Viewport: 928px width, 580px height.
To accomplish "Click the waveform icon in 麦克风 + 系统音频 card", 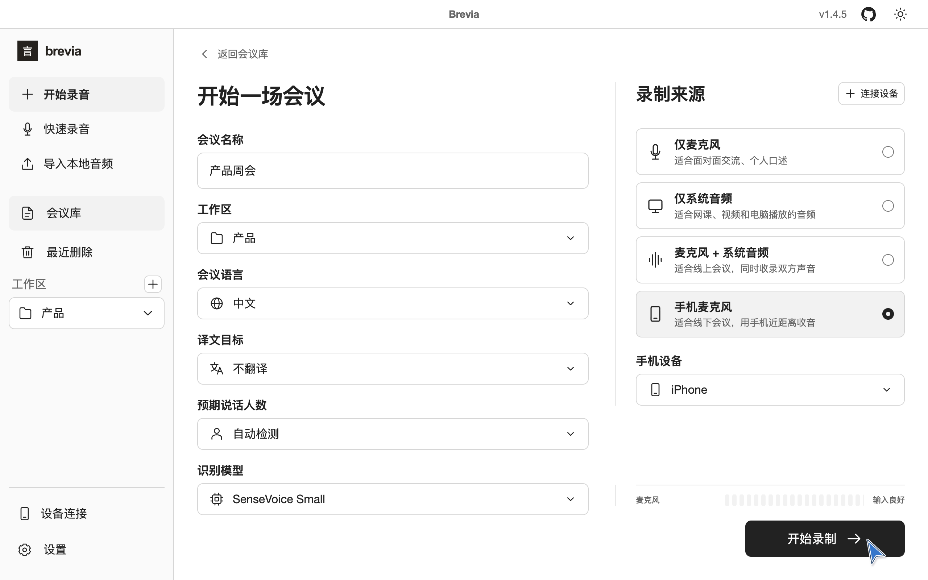I will [655, 260].
